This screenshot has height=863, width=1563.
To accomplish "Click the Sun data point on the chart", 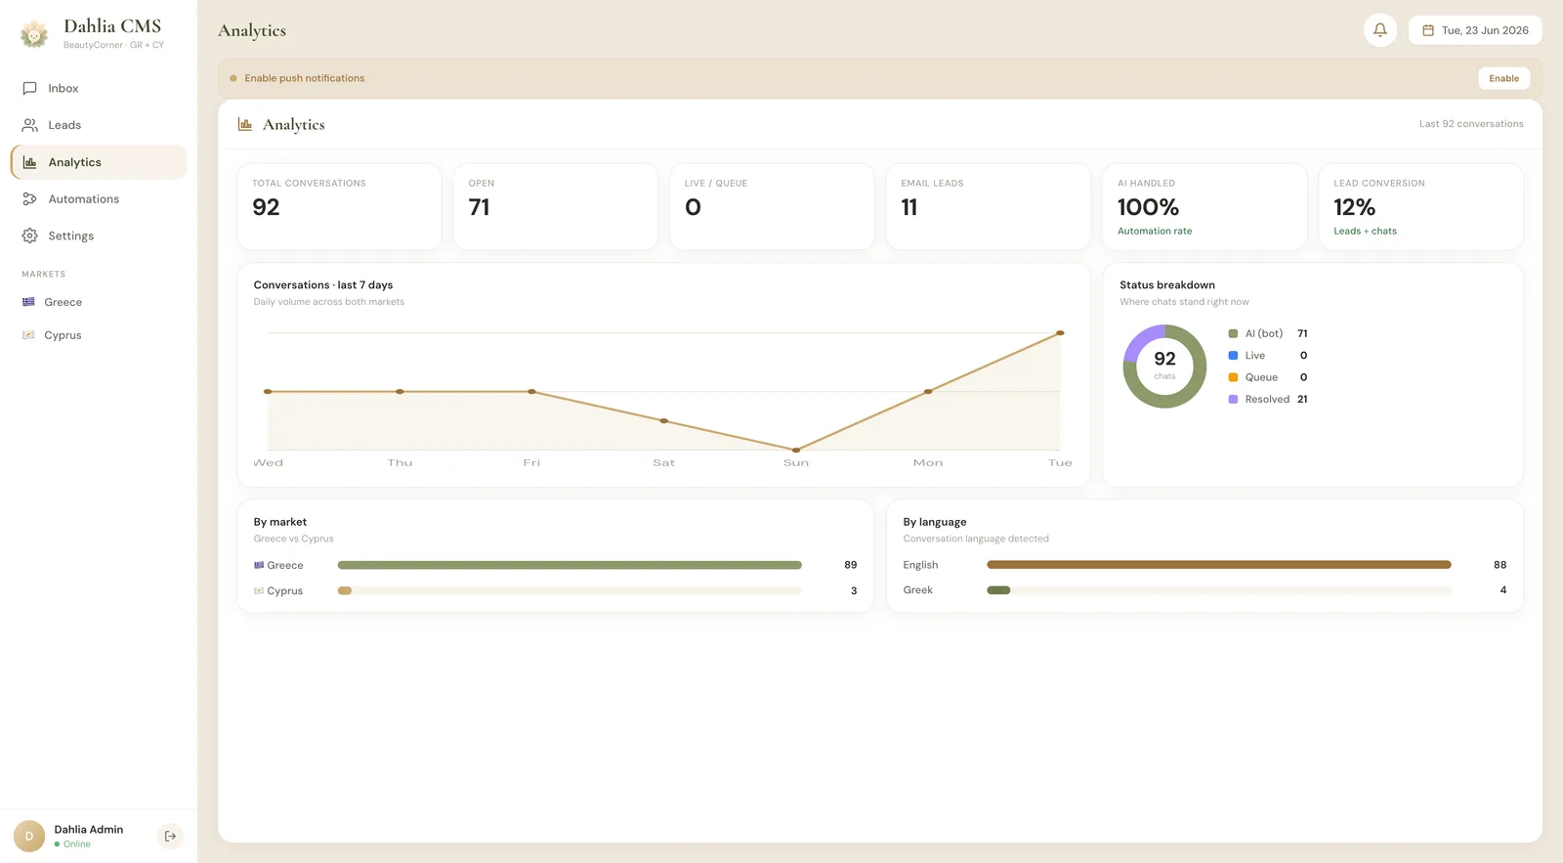I will pyautogui.click(x=796, y=451).
